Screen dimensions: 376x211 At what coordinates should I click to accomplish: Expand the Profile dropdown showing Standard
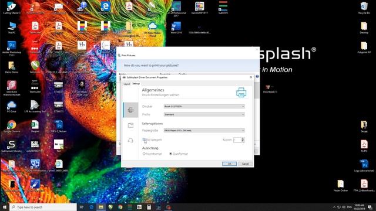click(204, 115)
